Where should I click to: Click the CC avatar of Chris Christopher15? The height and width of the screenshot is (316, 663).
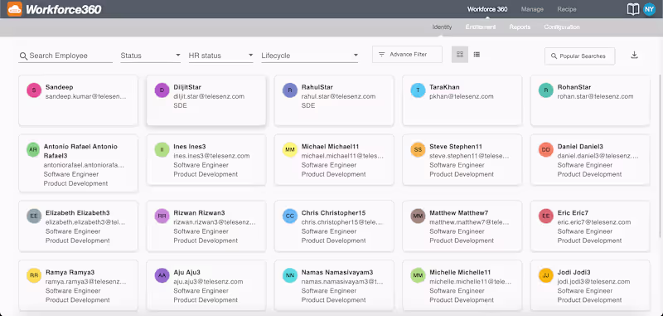click(289, 216)
